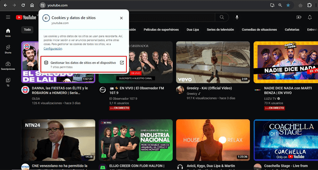The height and width of the screenshot is (170, 318).
Task: Select the Películas de superhéroes chip
Action: tap(161, 30)
